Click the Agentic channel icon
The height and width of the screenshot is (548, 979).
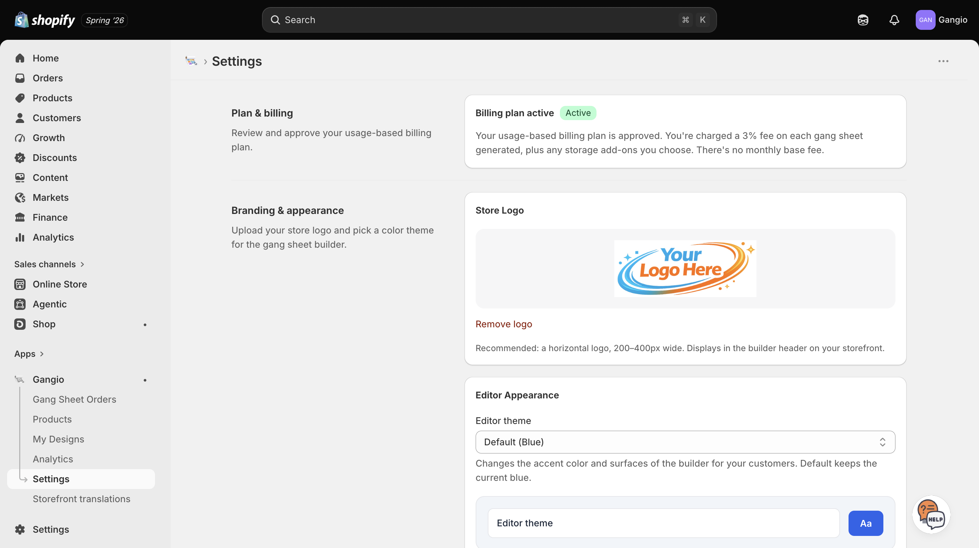point(20,304)
